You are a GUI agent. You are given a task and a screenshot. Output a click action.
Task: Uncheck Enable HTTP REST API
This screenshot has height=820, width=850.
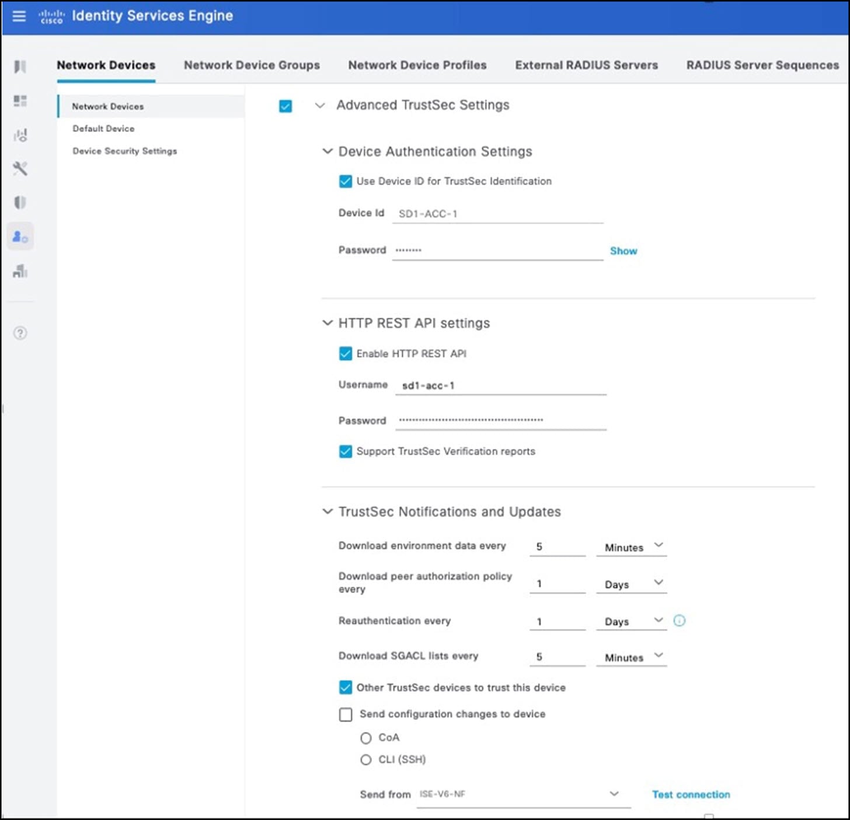(346, 353)
